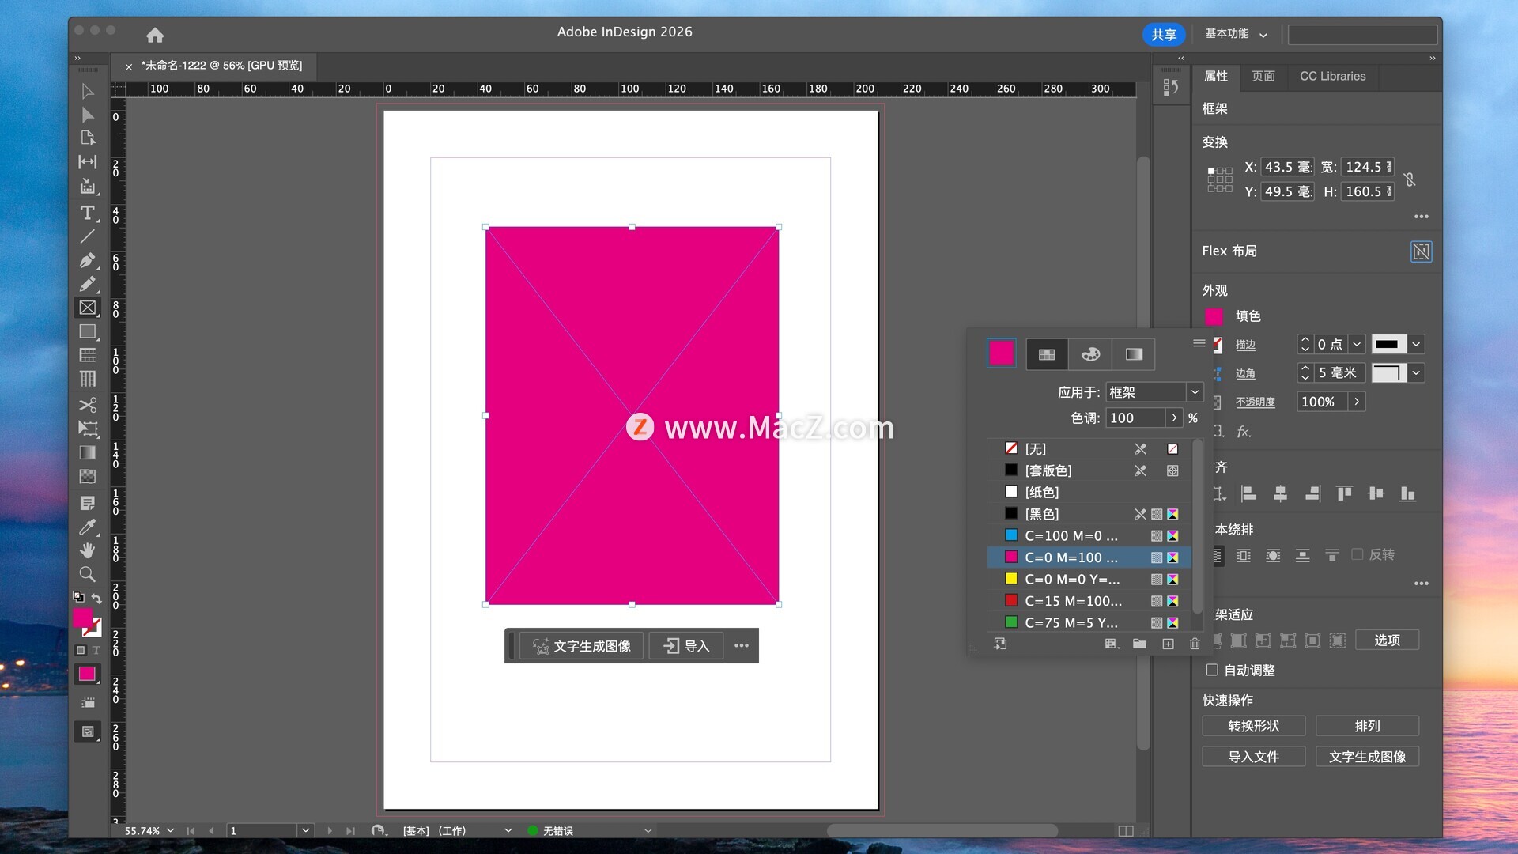Screen dimensions: 1518x854
Task: Select the Zoom magnifier tool
Action: click(87, 574)
